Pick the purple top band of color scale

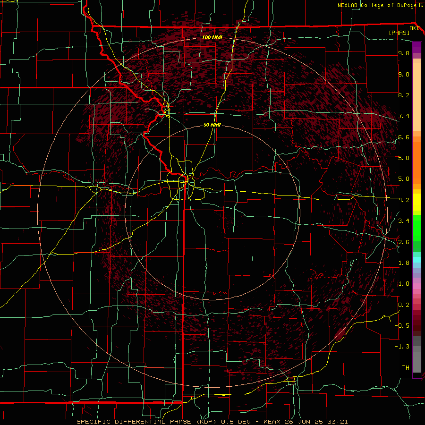[x=417, y=47]
